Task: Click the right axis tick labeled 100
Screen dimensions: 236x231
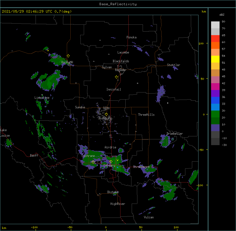Action: click(201, 43)
